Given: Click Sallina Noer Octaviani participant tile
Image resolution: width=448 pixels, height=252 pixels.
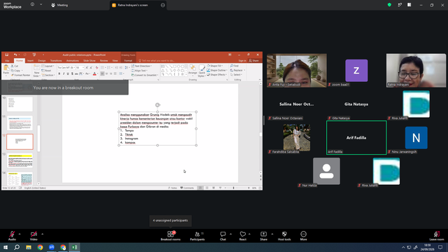Looking at the screenshot, I should (297, 104).
